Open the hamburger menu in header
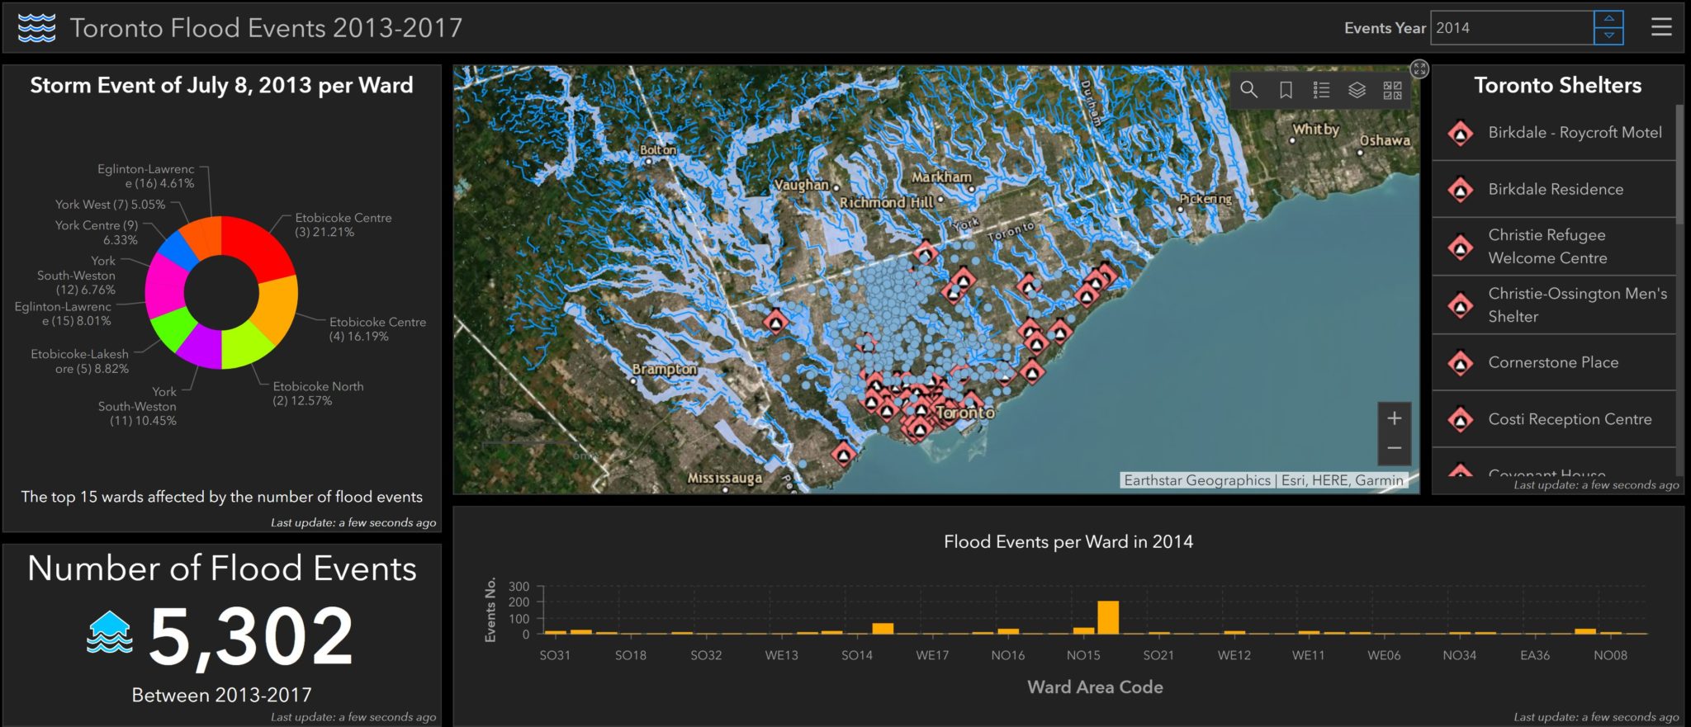The image size is (1691, 727). [1661, 27]
